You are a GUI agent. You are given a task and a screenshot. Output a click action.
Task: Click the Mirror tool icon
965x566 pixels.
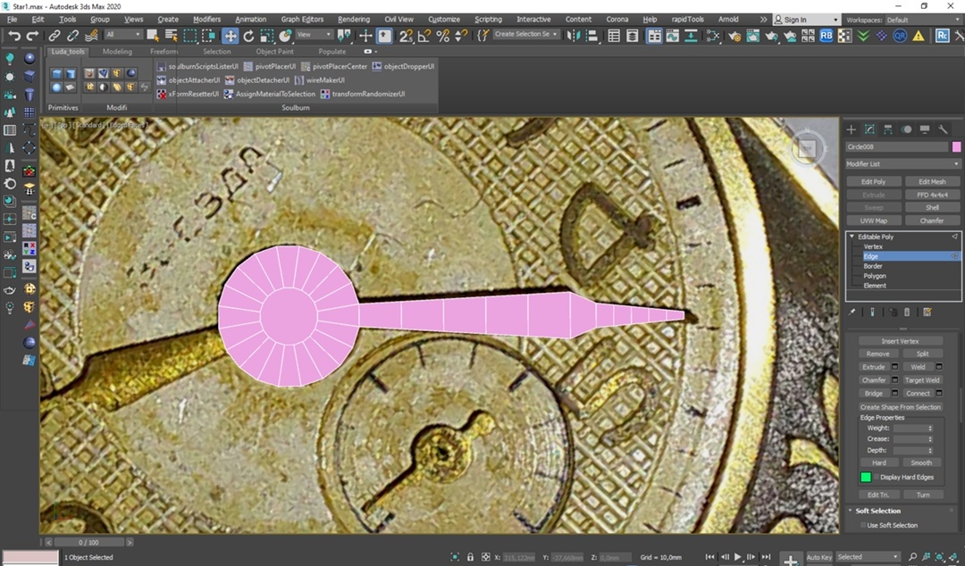(573, 36)
